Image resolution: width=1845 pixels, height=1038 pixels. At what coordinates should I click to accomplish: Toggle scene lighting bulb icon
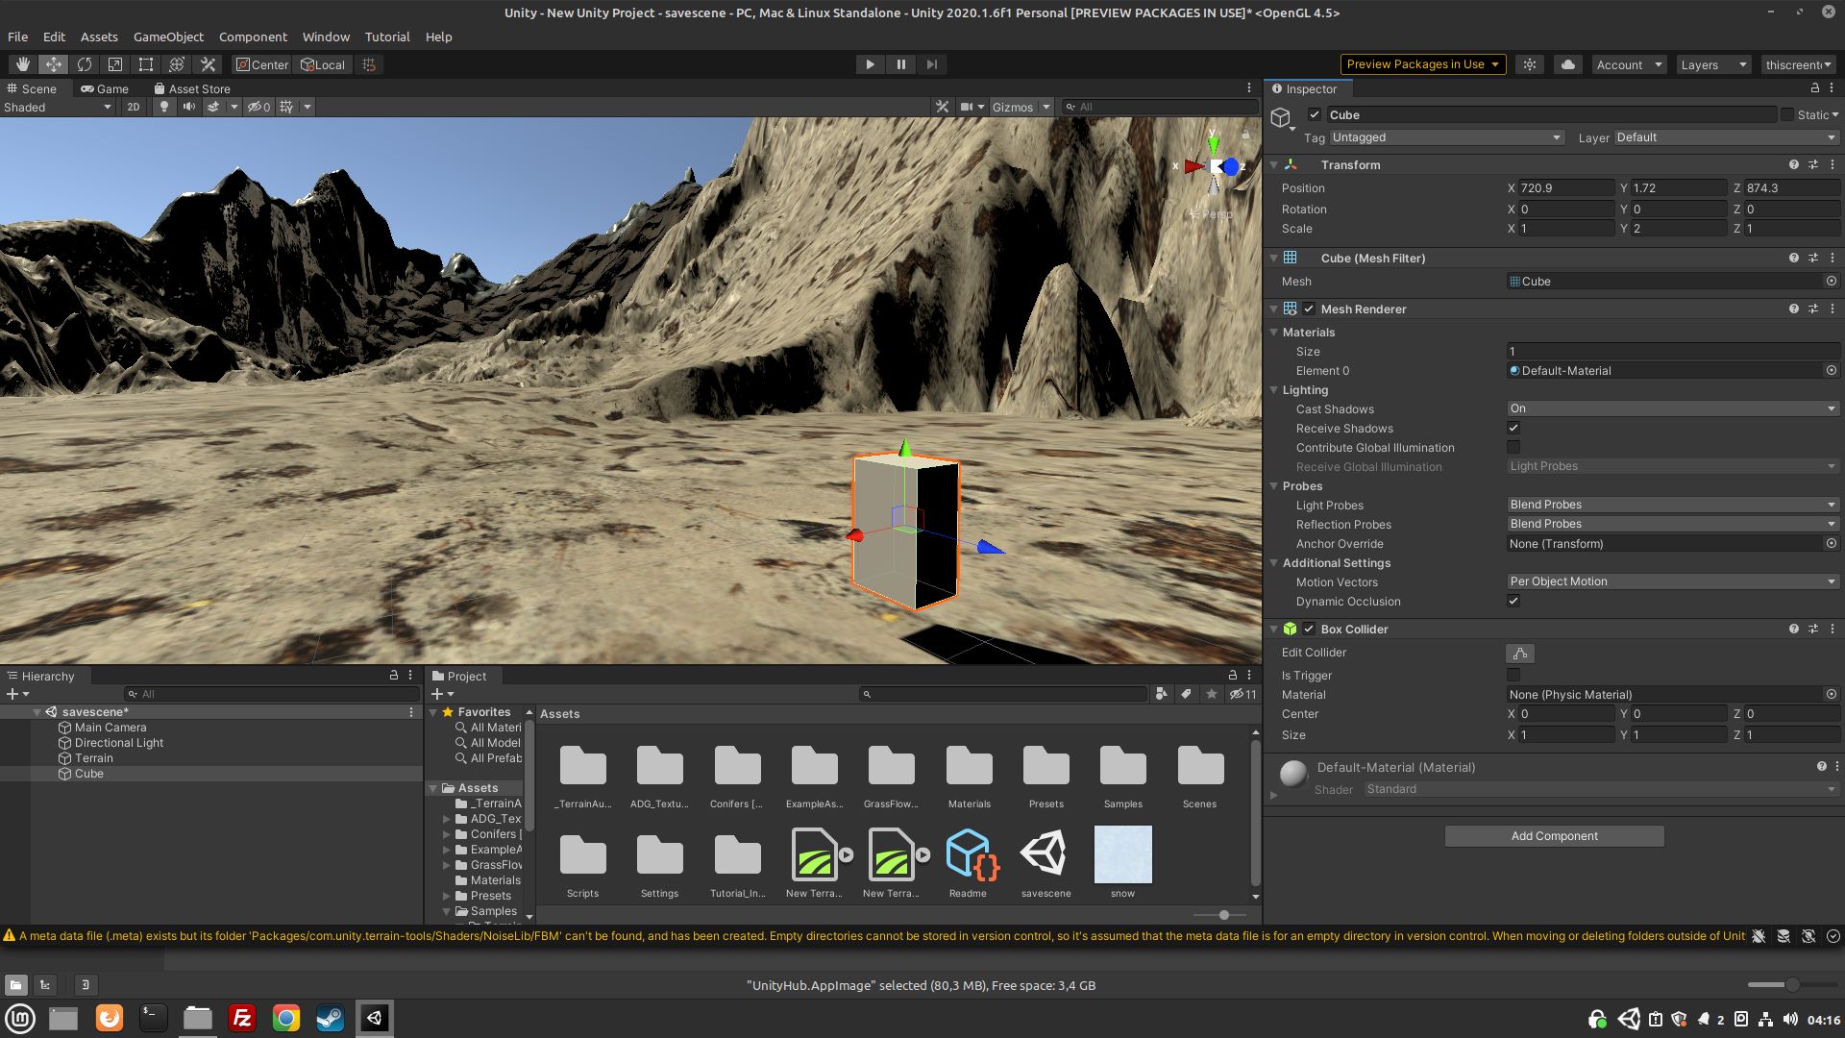(164, 107)
